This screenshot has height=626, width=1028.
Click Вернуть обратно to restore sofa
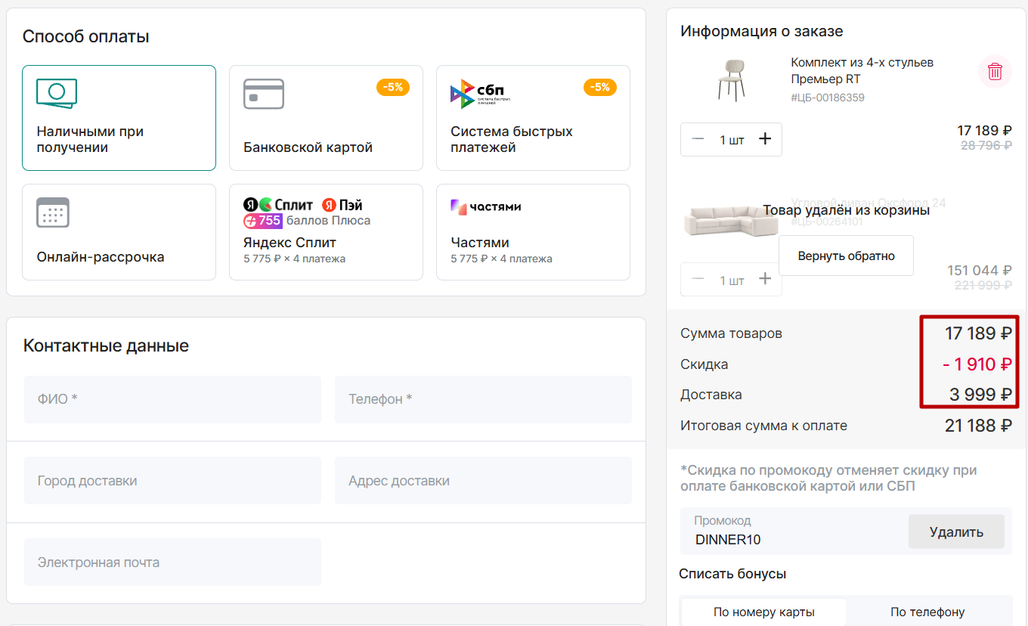(x=846, y=256)
